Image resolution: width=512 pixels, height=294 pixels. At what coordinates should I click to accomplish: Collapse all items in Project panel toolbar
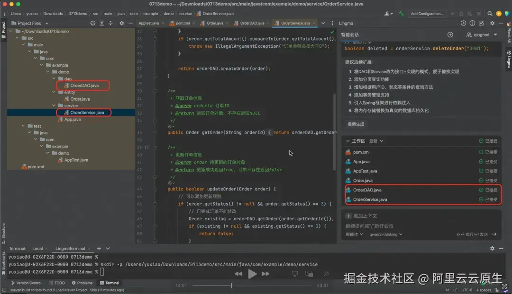tap(110, 23)
